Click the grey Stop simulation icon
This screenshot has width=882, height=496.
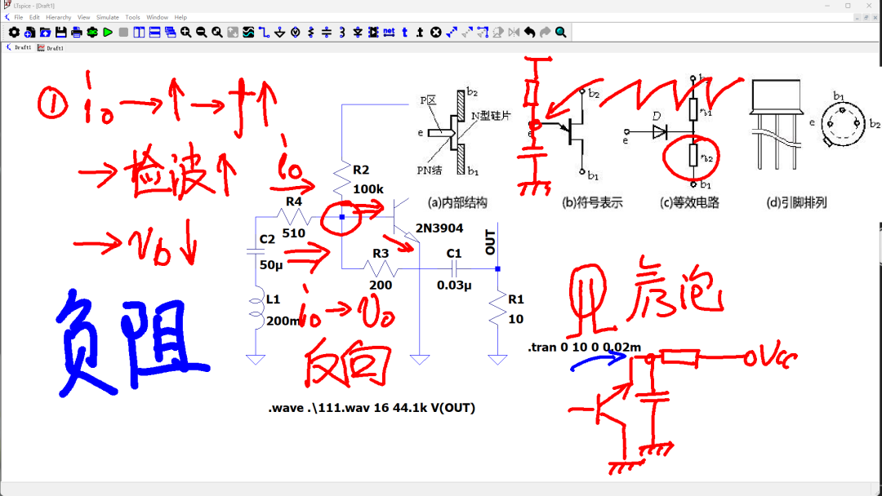(123, 33)
